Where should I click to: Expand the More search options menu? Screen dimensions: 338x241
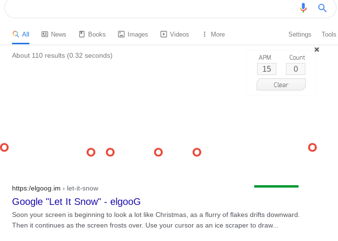pos(214,35)
